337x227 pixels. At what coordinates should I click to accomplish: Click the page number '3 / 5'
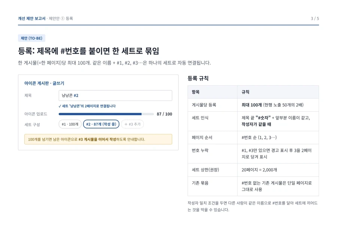point(315,18)
